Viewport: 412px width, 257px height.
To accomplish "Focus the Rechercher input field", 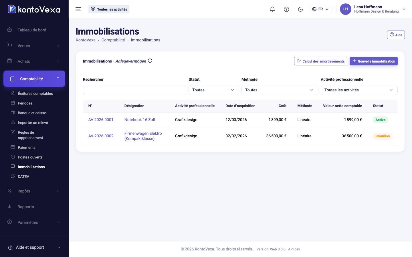I will [134, 90].
